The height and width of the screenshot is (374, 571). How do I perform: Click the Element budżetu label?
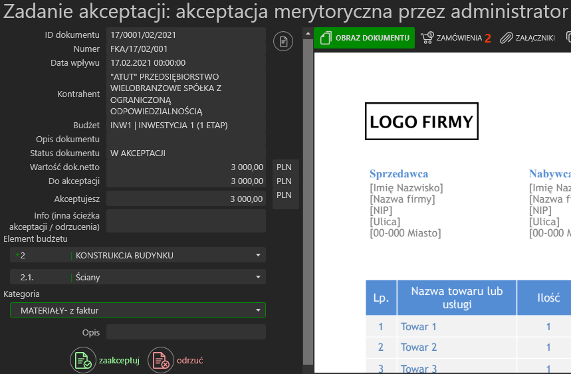coord(35,238)
